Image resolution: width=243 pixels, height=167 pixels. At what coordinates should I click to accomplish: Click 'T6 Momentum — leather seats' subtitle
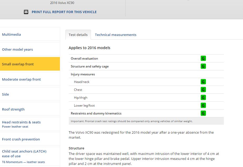click(x=23, y=162)
